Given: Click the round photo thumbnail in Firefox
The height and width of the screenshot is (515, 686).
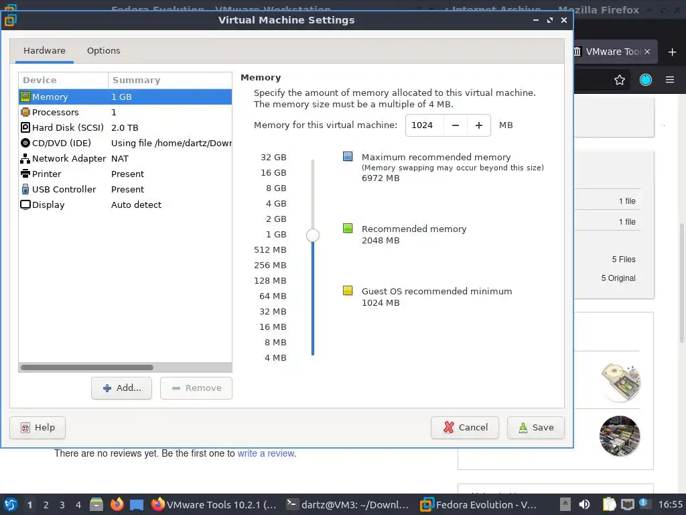Looking at the screenshot, I should point(620,436).
